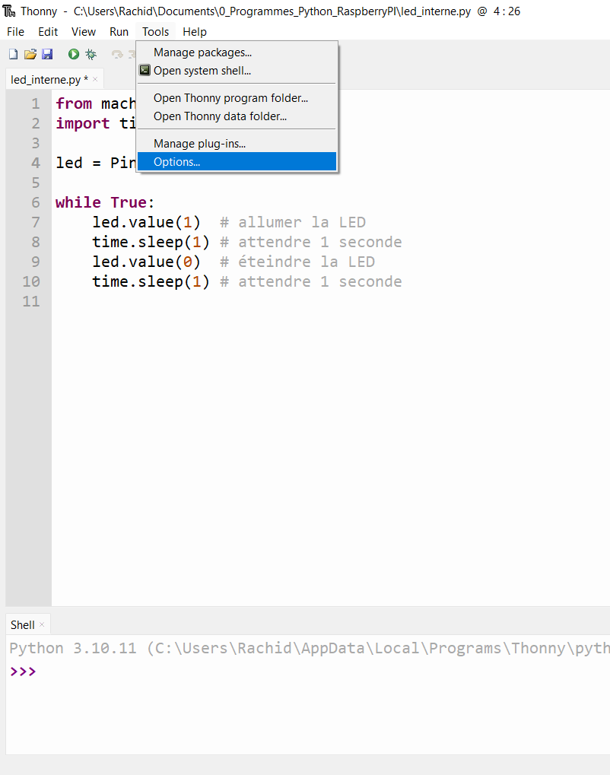The height and width of the screenshot is (775, 610).
Task: Click the New file toolbar icon
Action: tap(13, 54)
